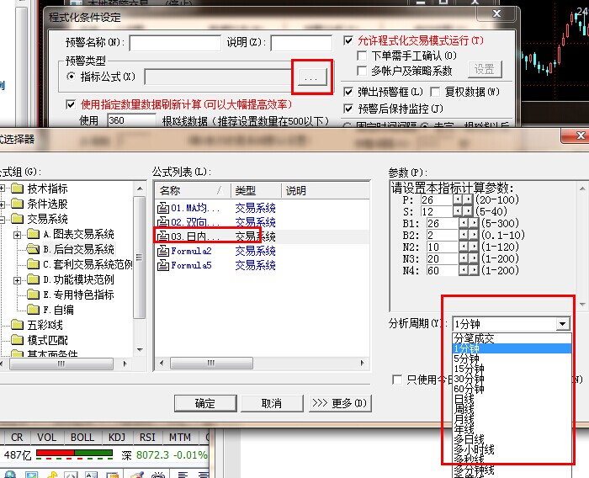Toggle 使用指定数量数据刷新计算 checkbox
589x478 pixels.
click(x=70, y=104)
